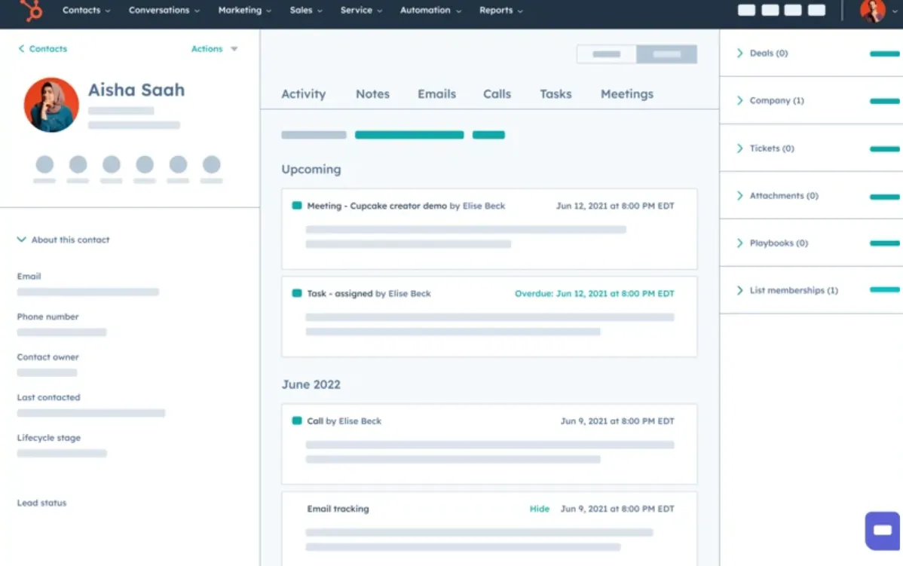Click the 'Contact owner' label
903x566 pixels.
(x=47, y=357)
